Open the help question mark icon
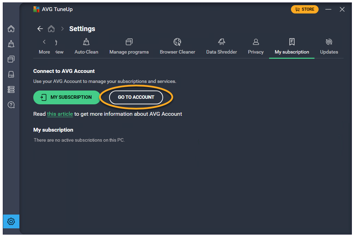 11,105
